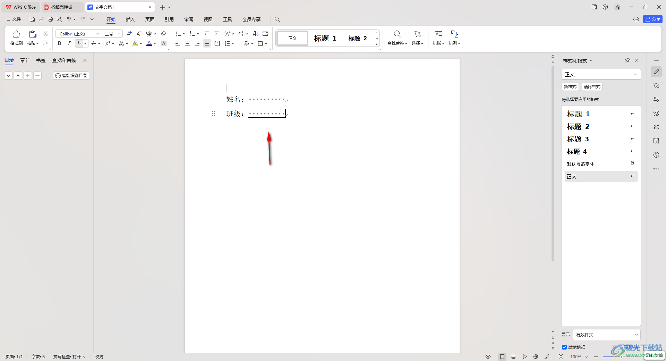Toggle character shading icon
This screenshot has width=666, height=361.
point(164,43)
